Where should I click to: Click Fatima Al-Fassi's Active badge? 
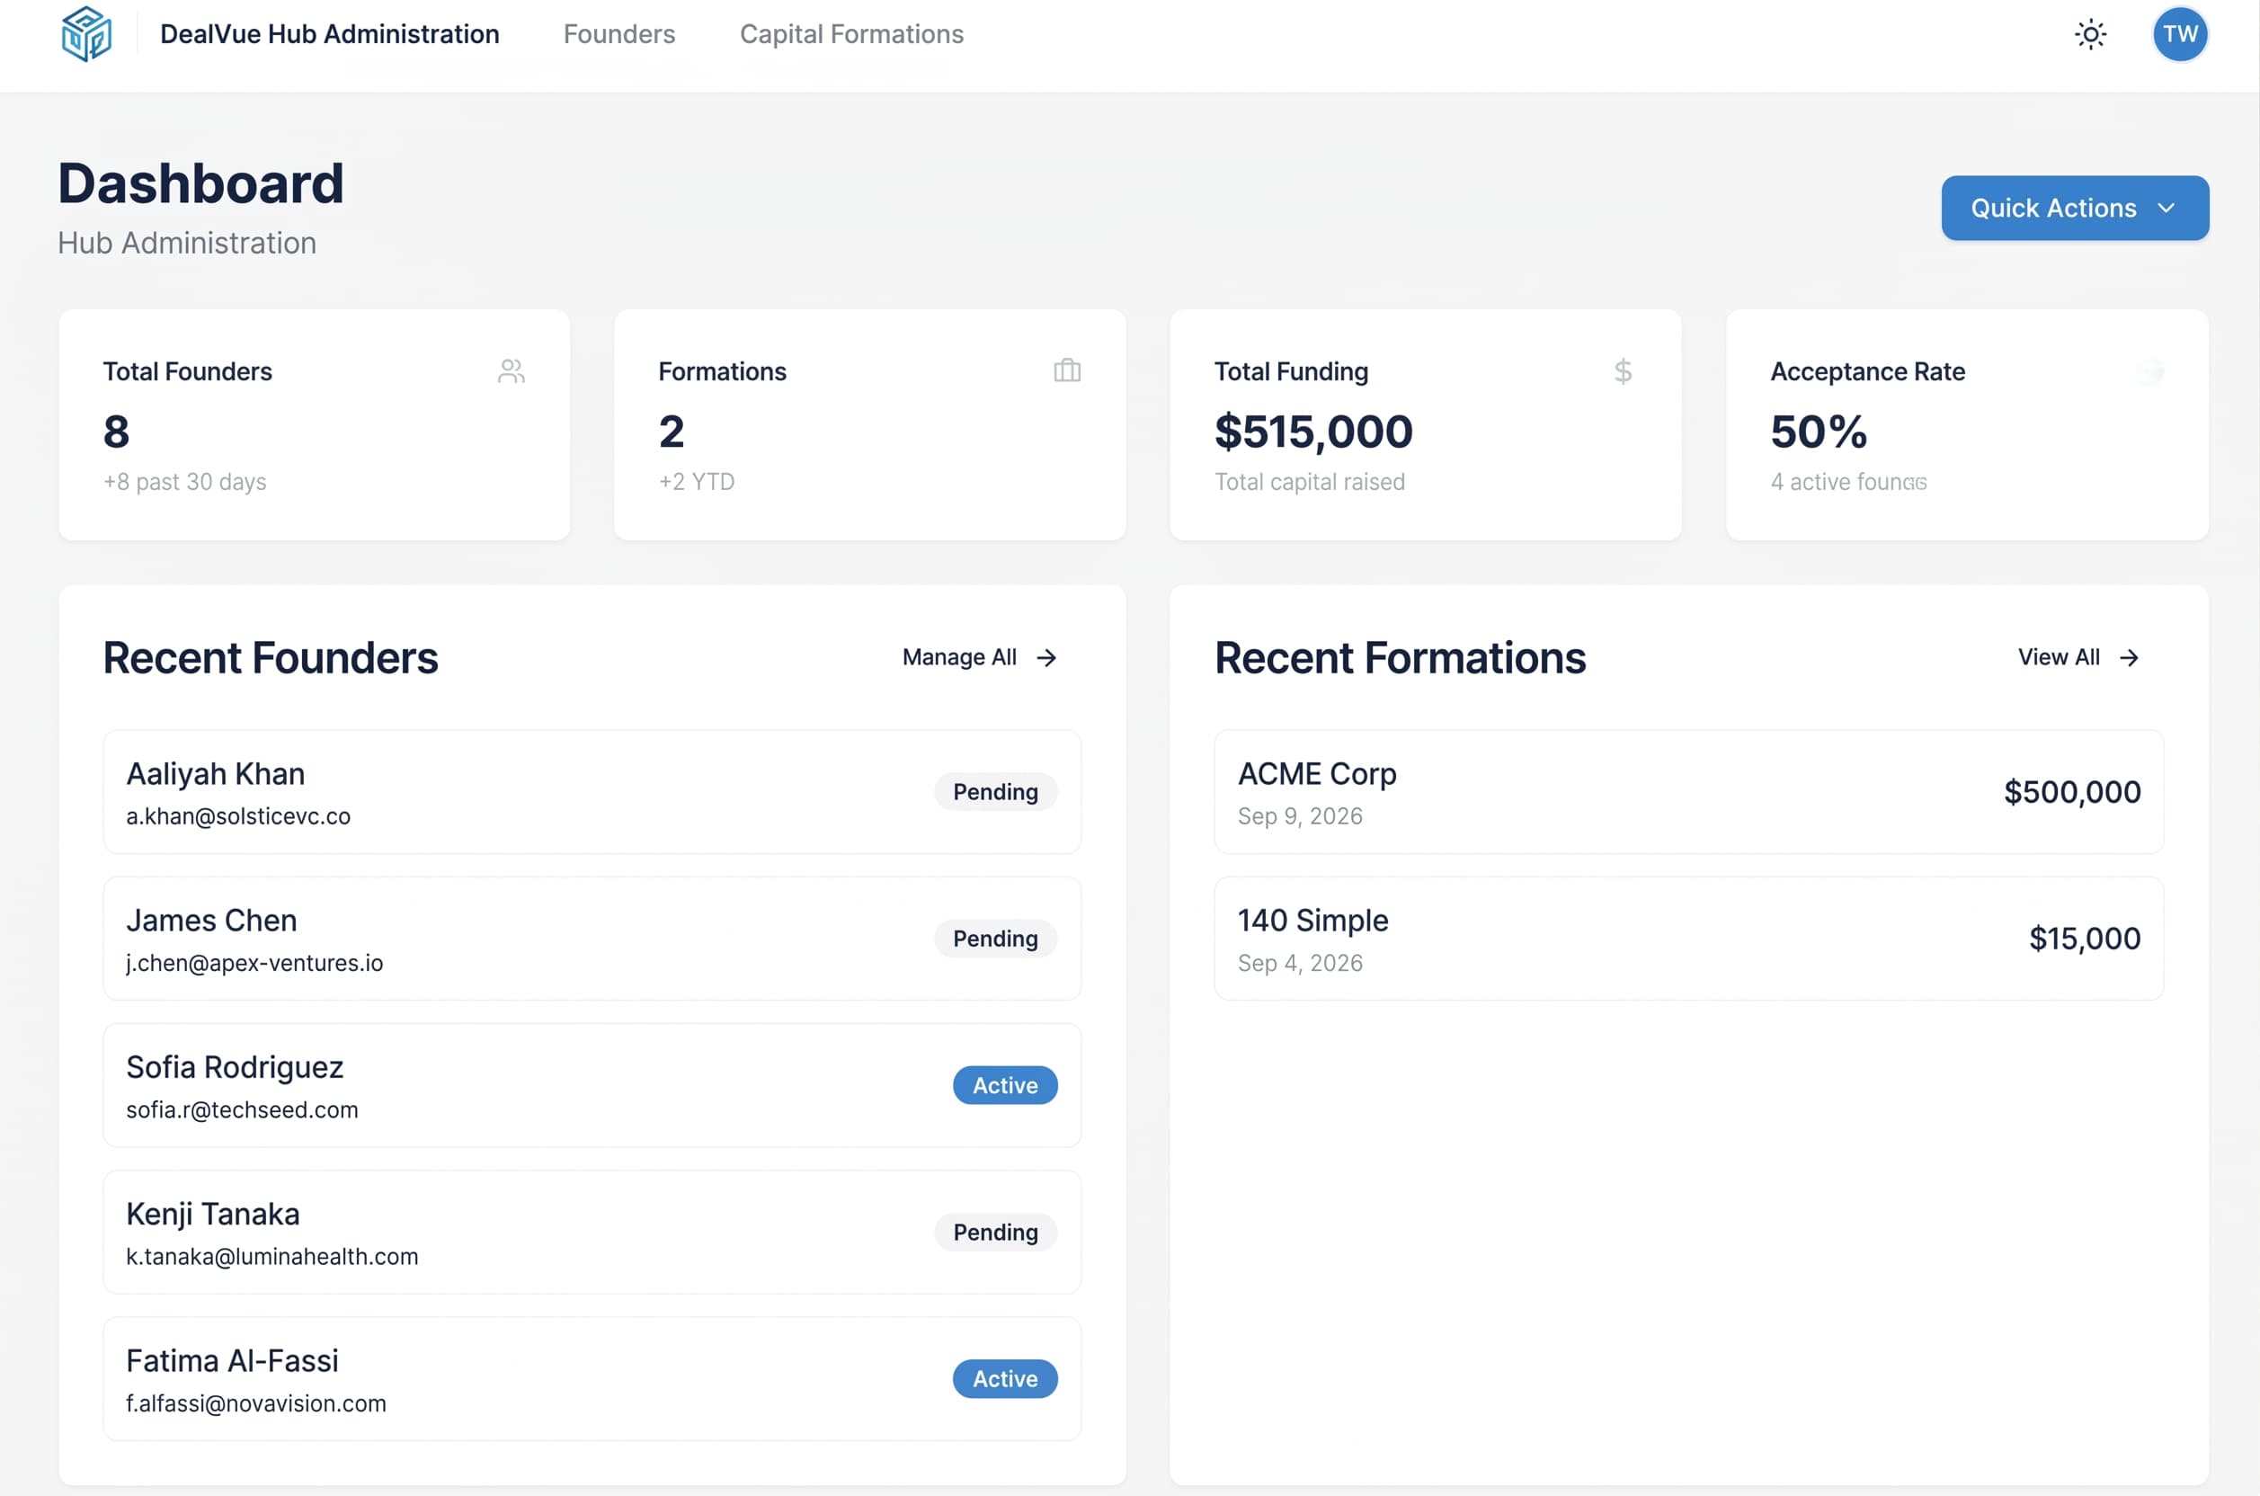1004,1380
